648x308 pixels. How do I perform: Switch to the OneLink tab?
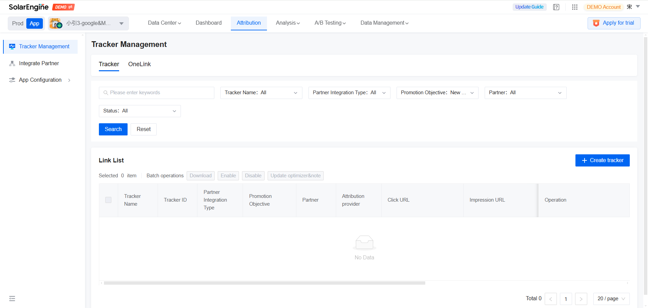click(x=139, y=64)
